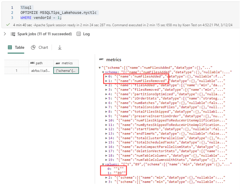Expand schema item 8 totalFilesSkipped

click(x=106, y=112)
